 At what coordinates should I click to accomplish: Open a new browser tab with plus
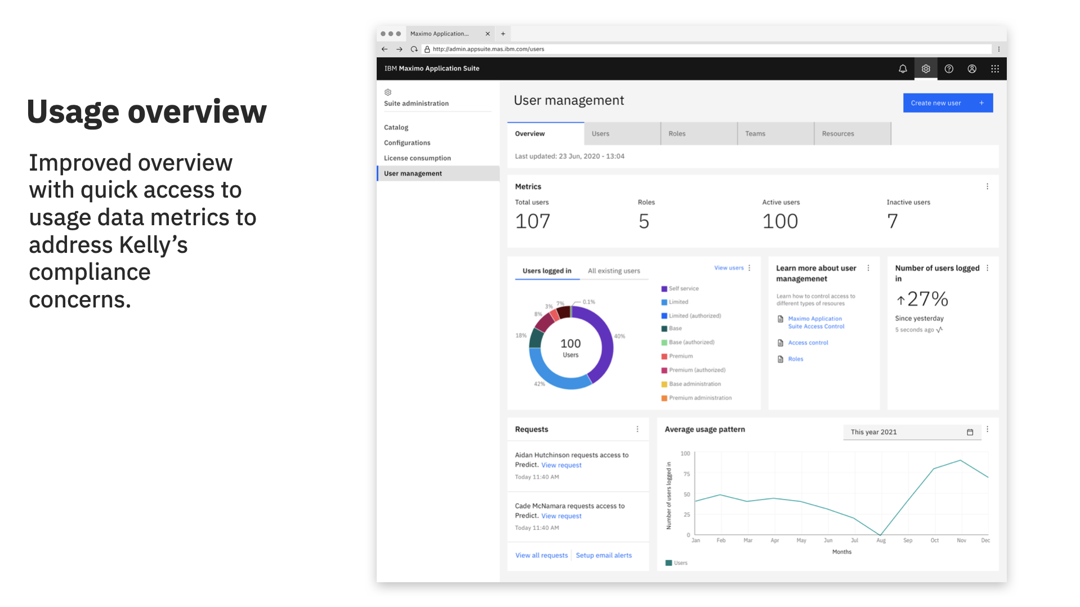click(503, 34)
